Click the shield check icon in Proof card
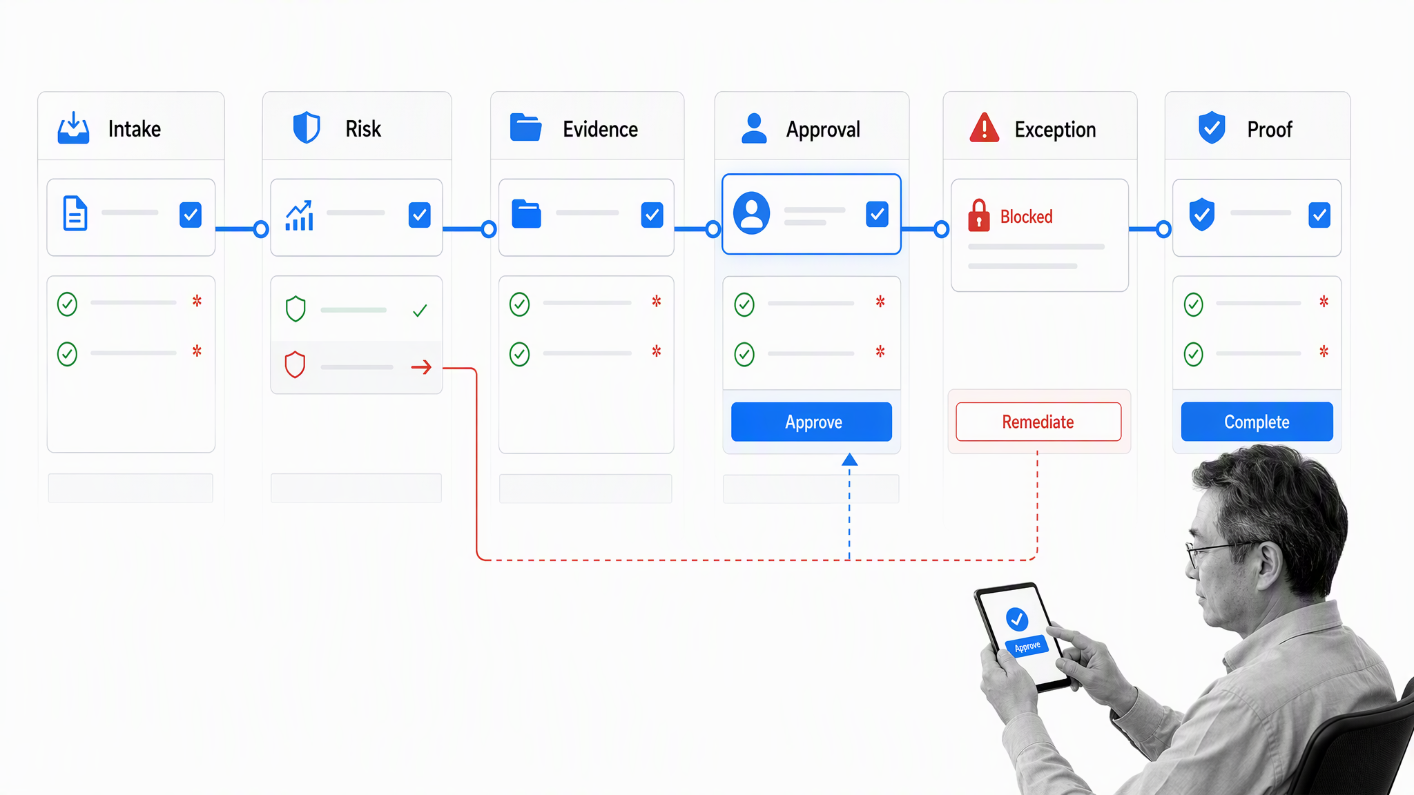1414x795 pixels. click(1202, 215)
